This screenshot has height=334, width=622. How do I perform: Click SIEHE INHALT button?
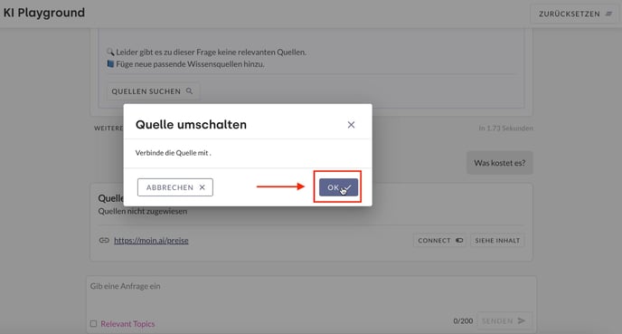coord(497,240)
